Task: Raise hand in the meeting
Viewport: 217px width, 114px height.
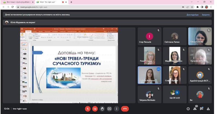Action: coord(102,109)
